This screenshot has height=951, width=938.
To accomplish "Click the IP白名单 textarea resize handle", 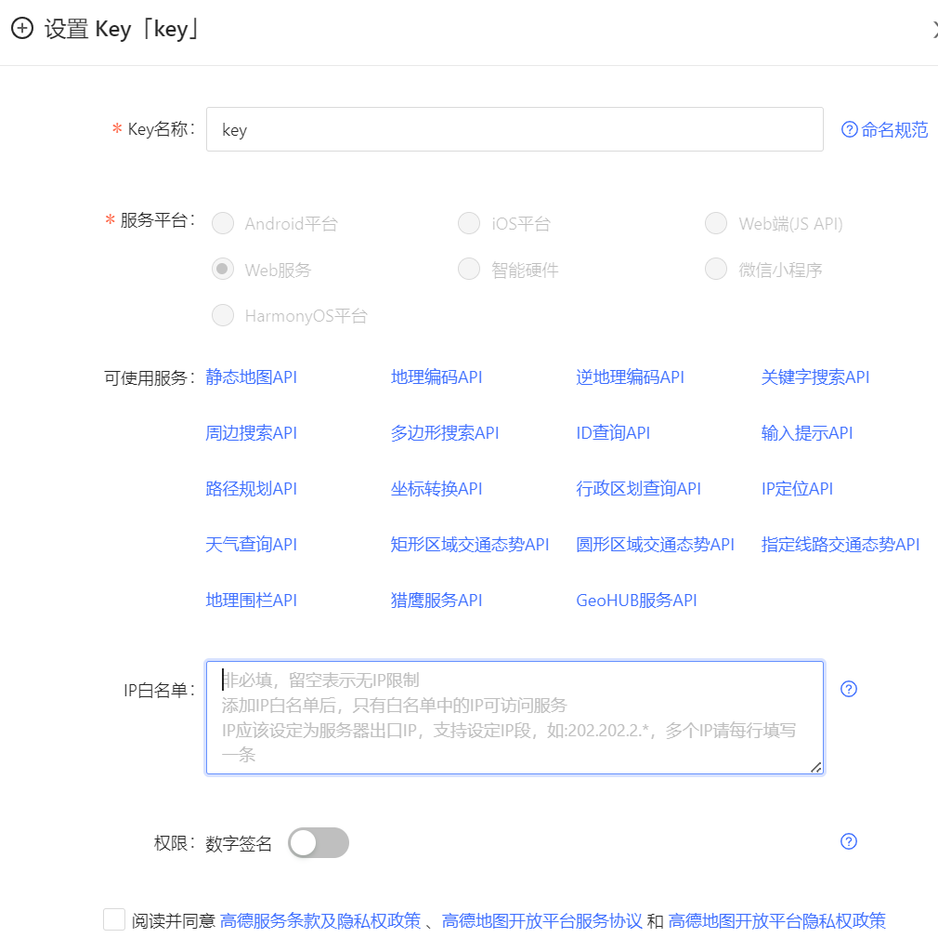I will (815, 767).
